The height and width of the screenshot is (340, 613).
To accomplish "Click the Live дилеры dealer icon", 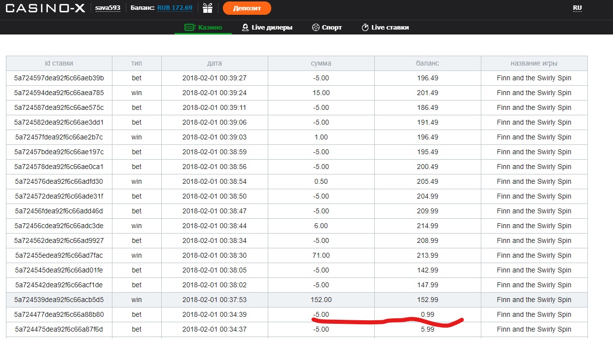I will coord(245,28).
